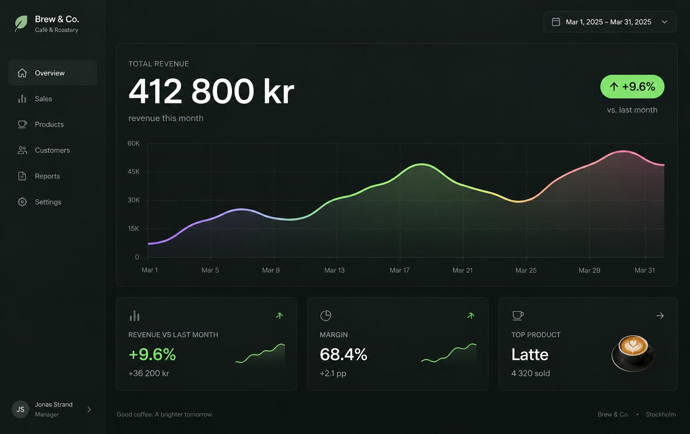Screen dimensions: 690x434
Task: Expand the date range dropdown chevron
Action: (665, 22)
